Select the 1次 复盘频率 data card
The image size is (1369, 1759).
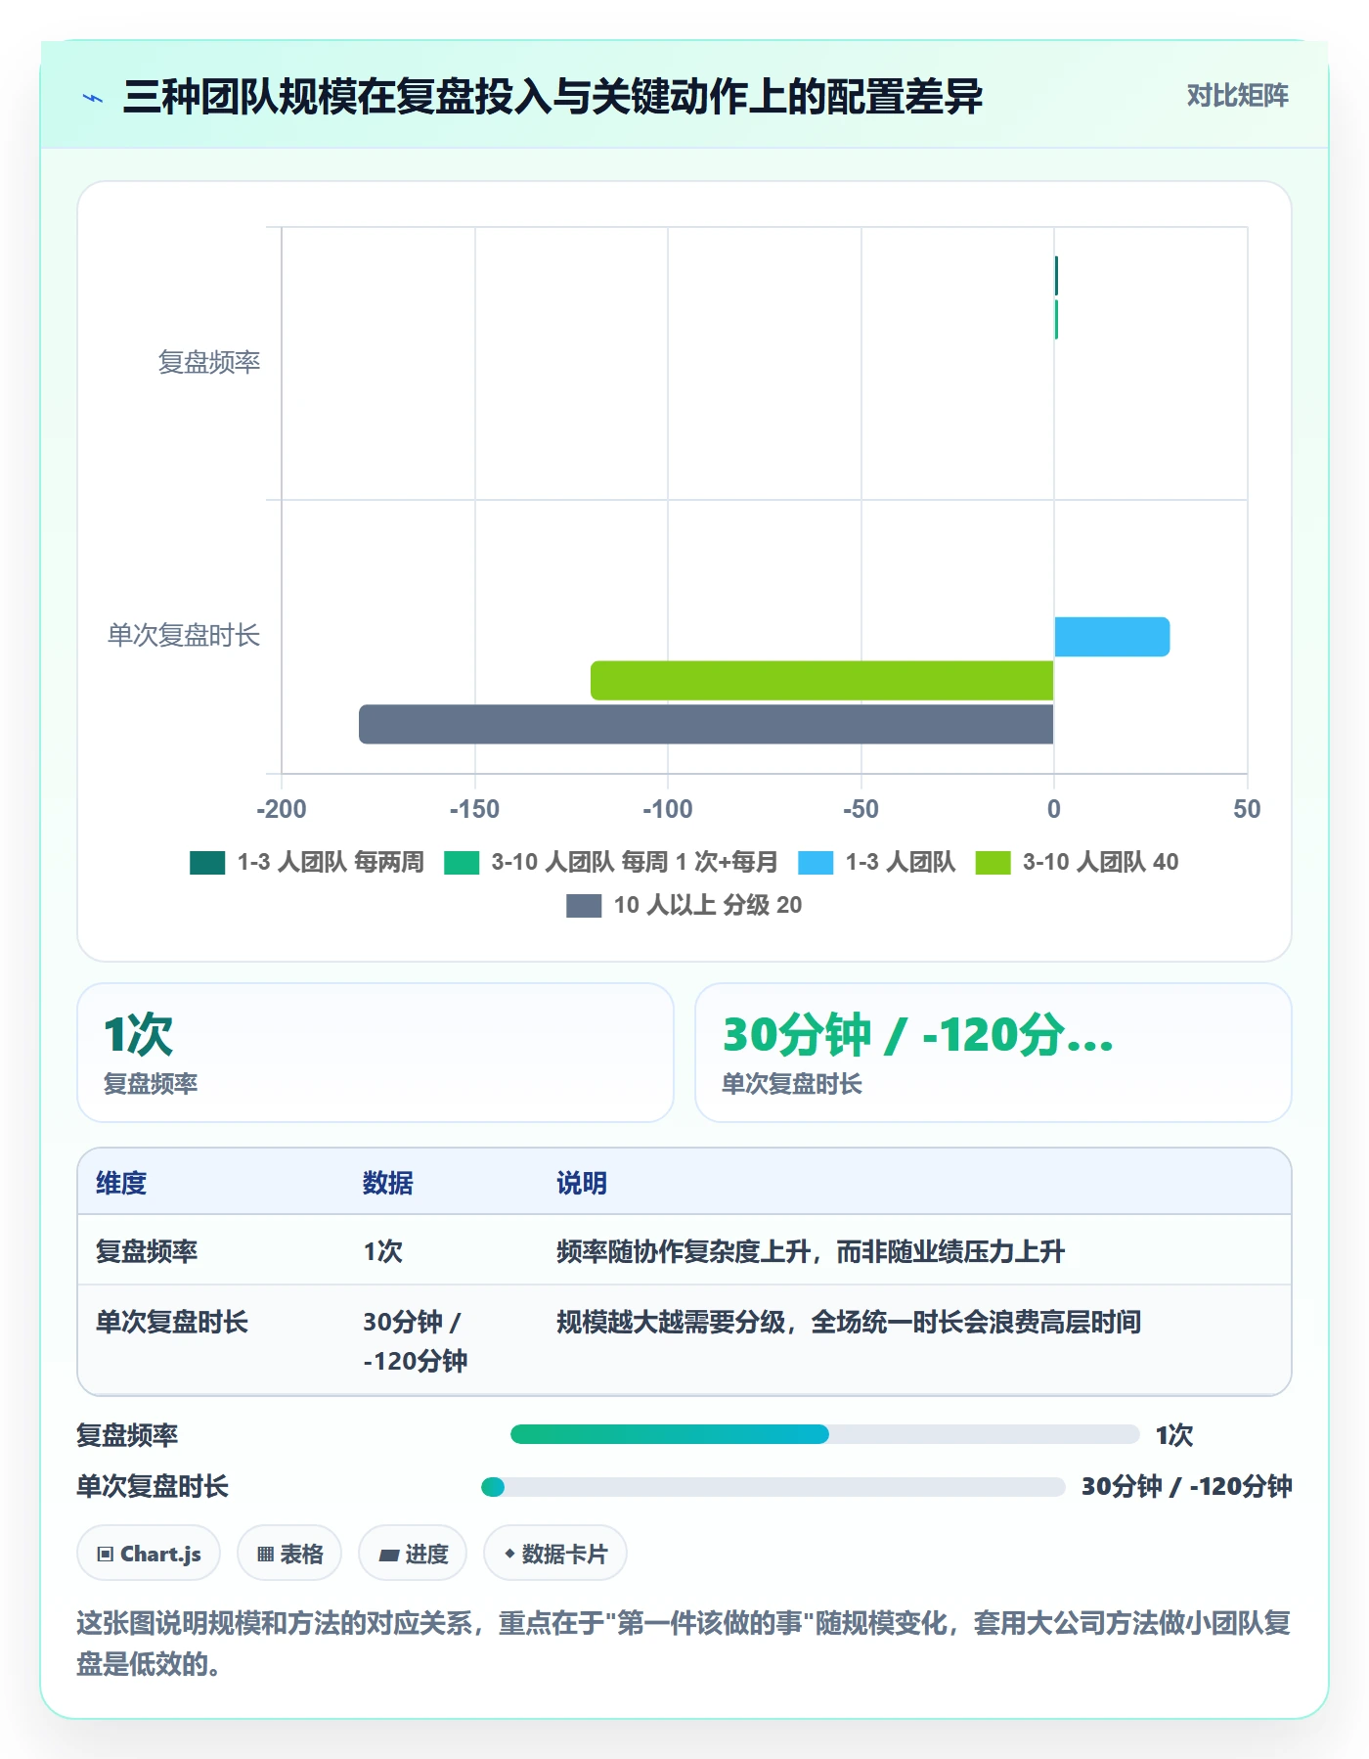[x=375, y=1053]
